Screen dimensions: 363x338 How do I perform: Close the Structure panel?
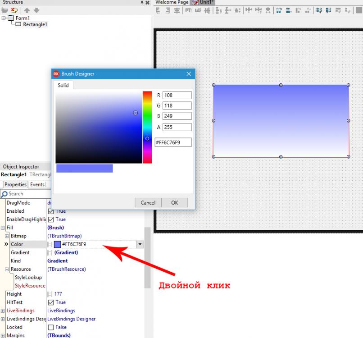point(147,3)
